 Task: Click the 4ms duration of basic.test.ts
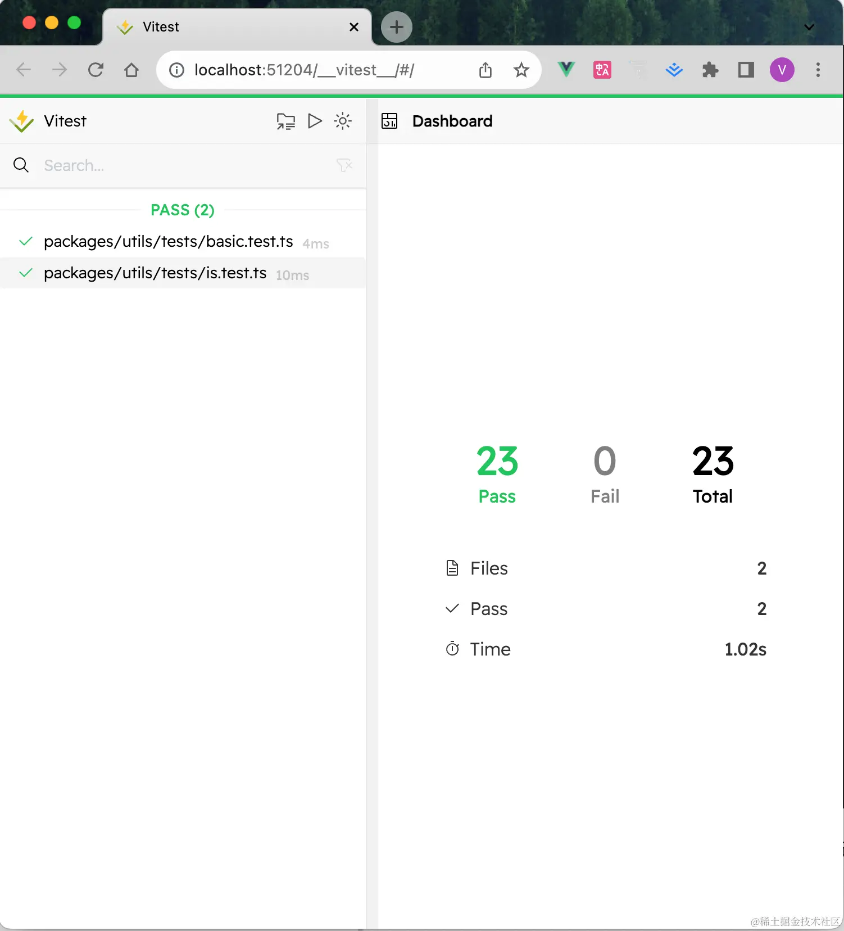click(316, 244)
